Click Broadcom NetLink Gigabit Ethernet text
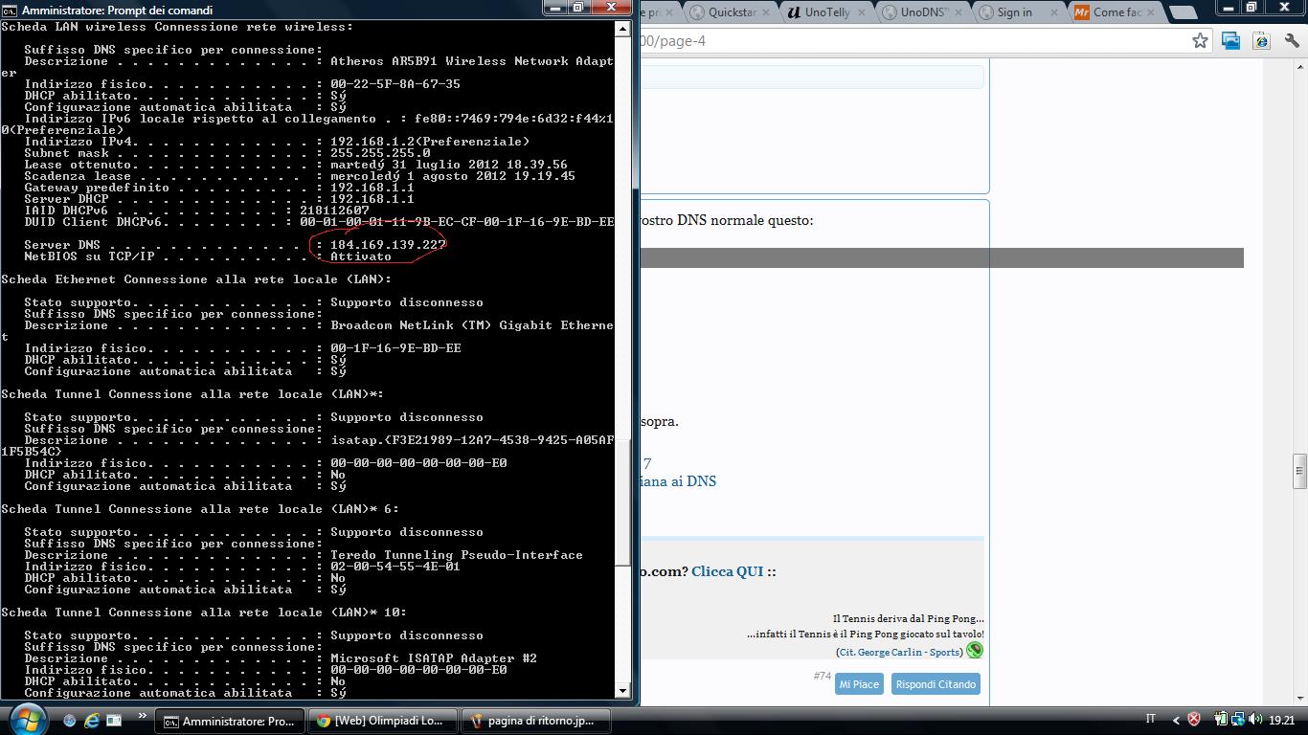Image resolution: width=1308 pixels, height=735 pixels. click(471, 325)
